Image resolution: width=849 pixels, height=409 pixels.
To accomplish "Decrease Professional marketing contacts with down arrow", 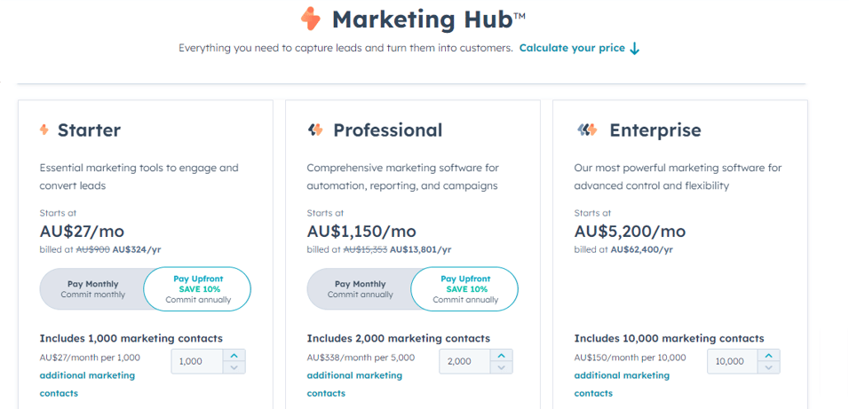I will coord(502,367).
